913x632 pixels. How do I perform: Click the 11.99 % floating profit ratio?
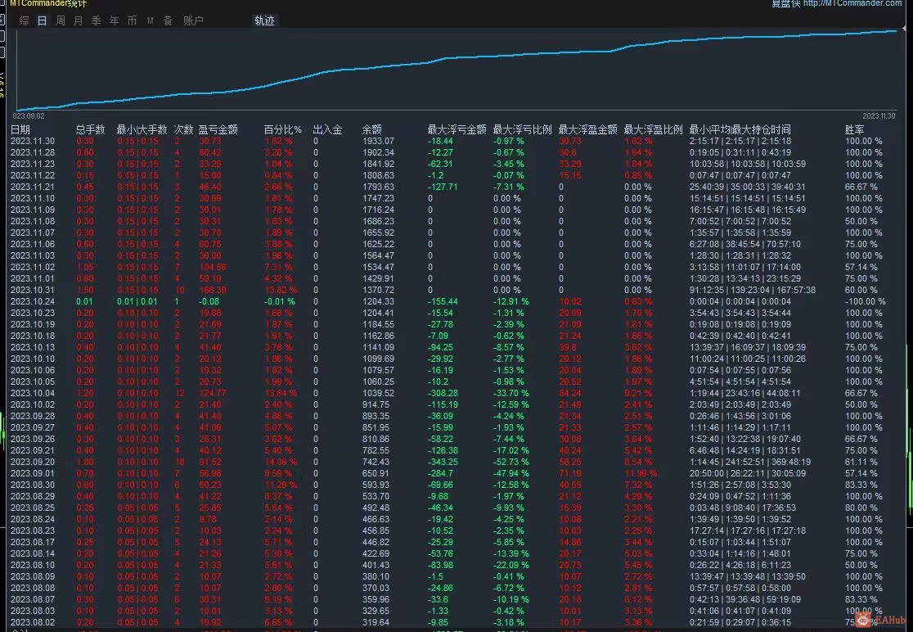[x=641, y=473]
